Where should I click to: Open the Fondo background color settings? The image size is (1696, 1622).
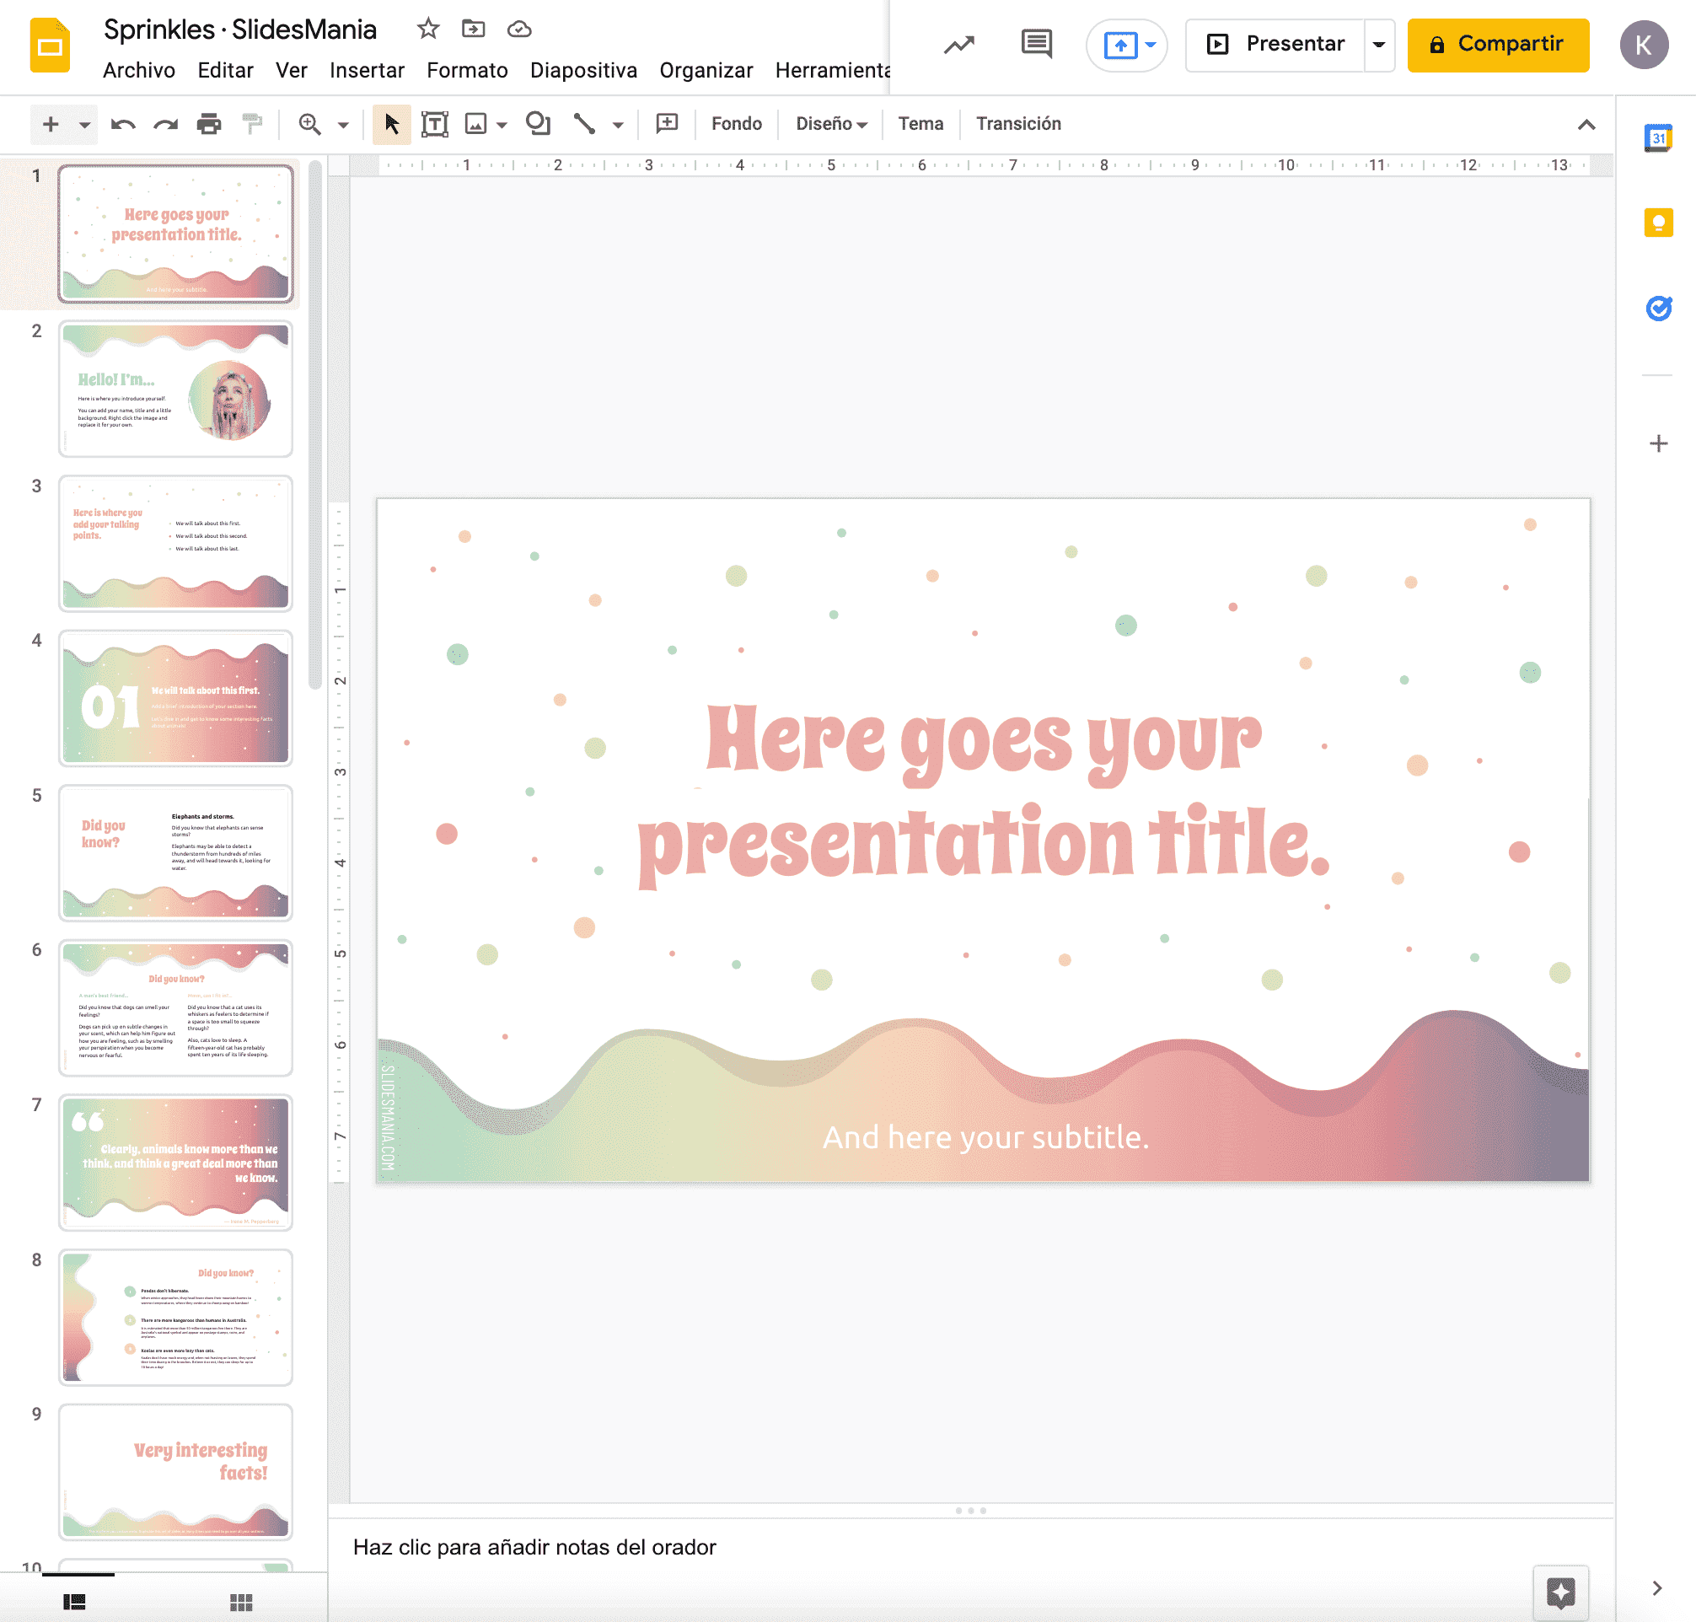736,124
